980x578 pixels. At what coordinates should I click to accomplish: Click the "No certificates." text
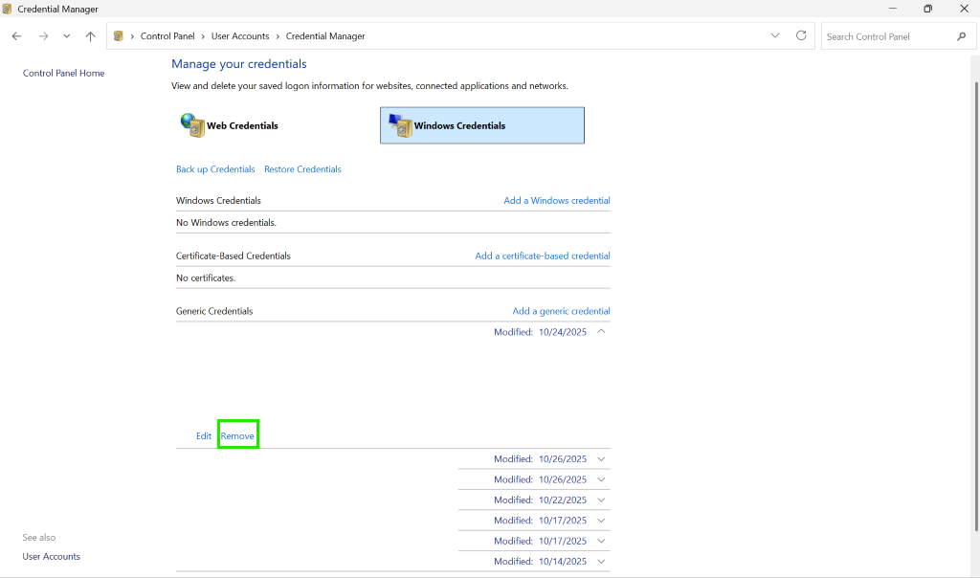click(x=206, y=278)
